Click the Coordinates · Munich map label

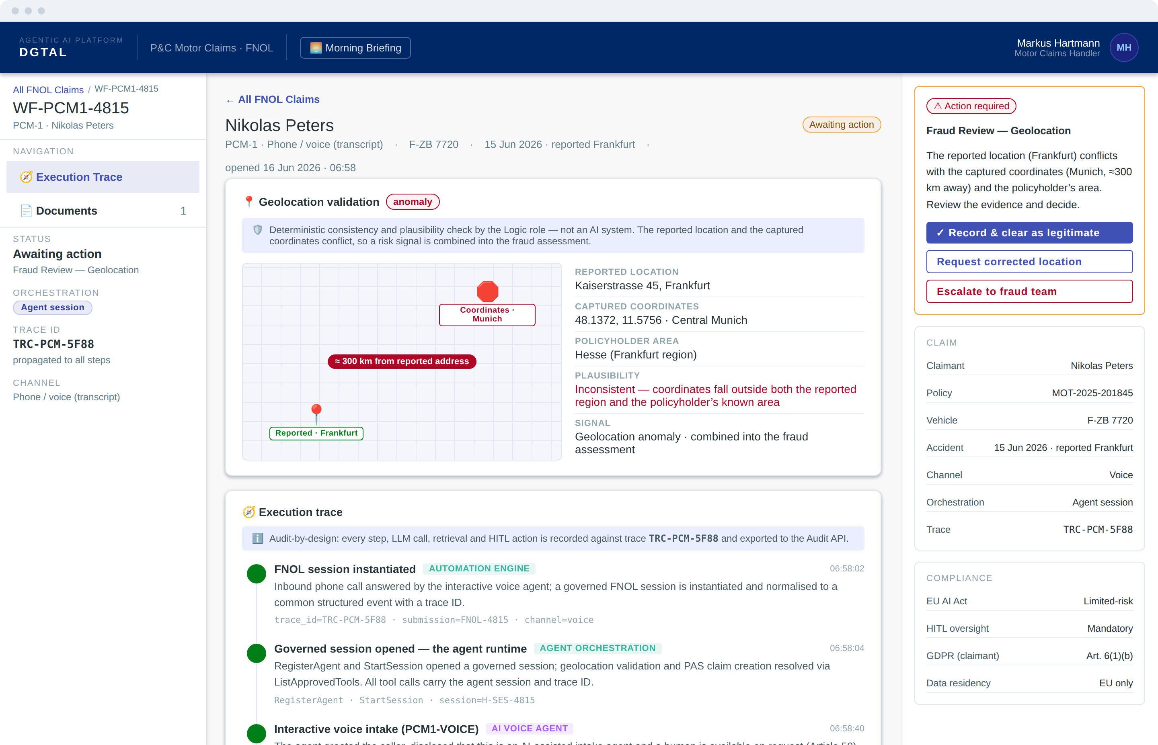click(x=487, y=315)
